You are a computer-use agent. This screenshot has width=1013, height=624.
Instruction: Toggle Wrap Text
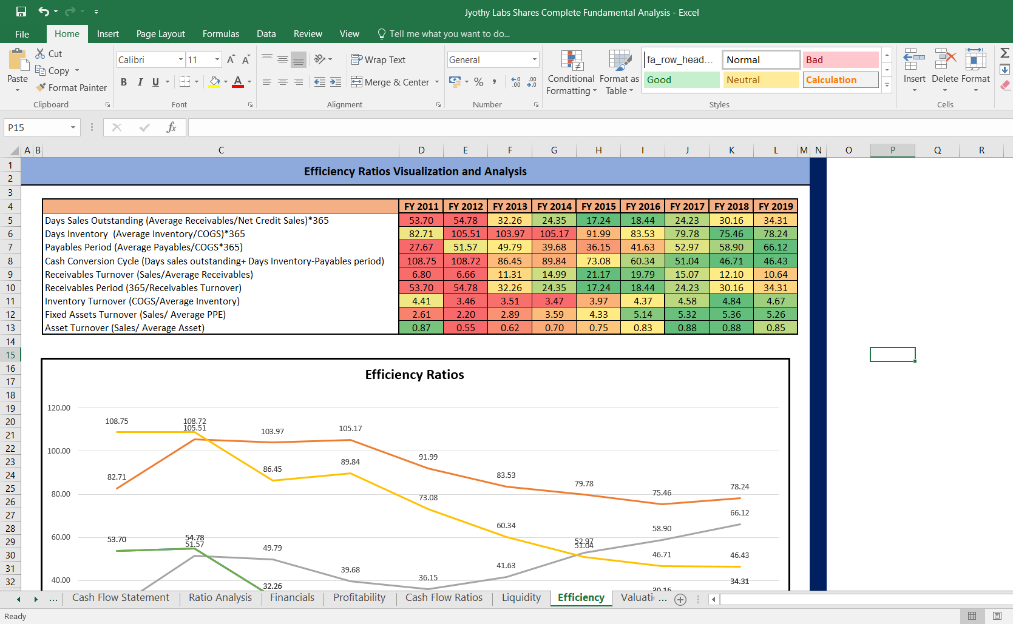click(378, 59)
